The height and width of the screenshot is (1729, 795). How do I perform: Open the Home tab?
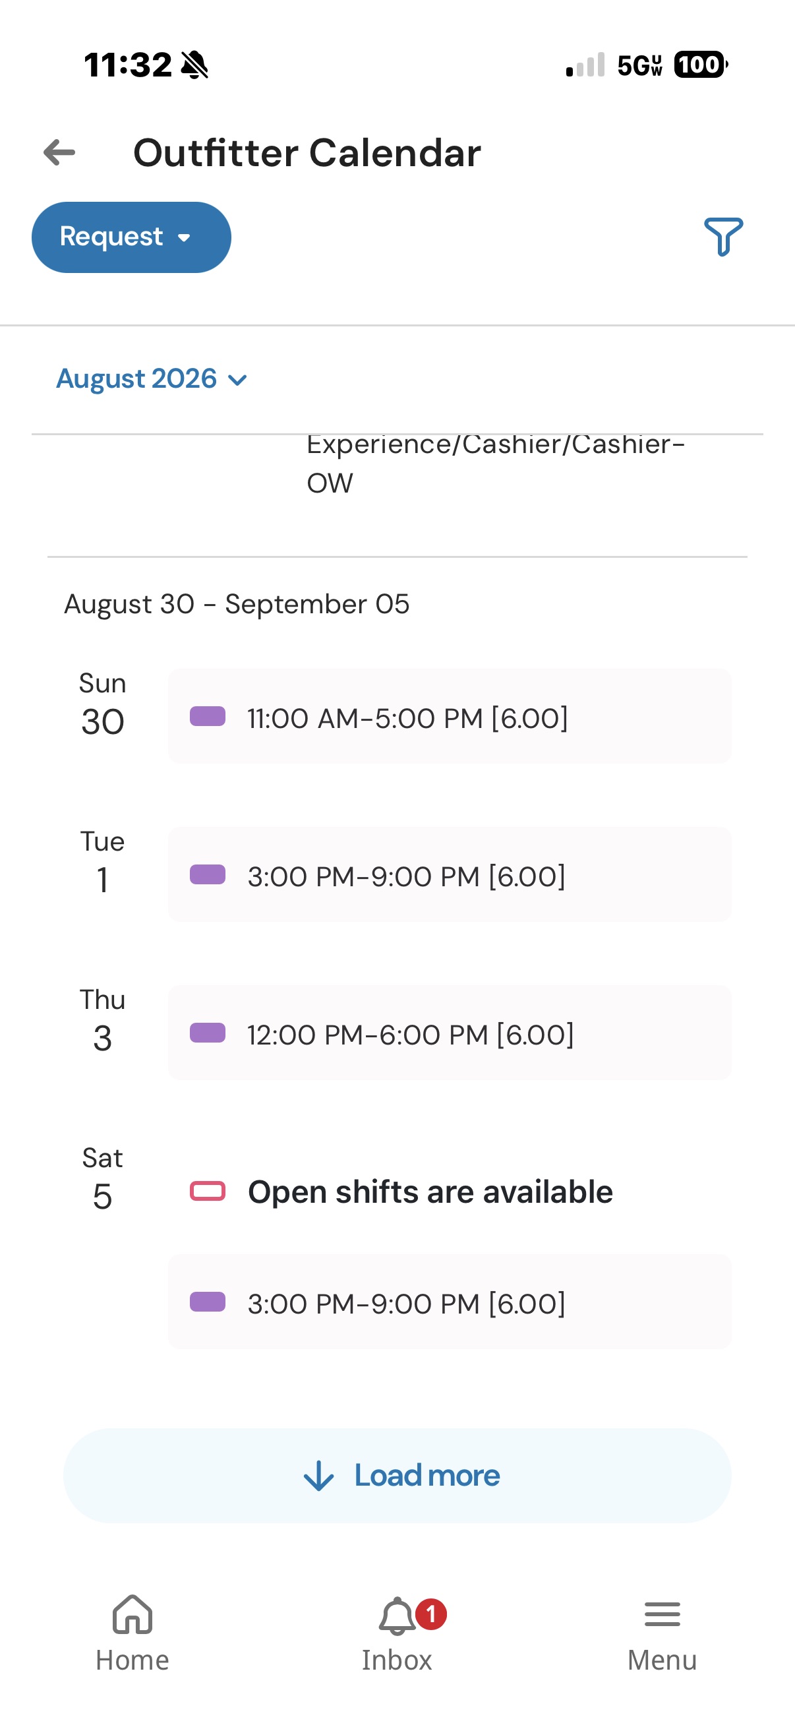click(x=132, y=1633)
